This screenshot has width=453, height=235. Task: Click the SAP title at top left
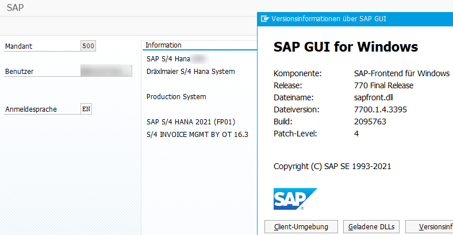(x=16, y=8)
